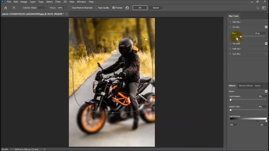Image resolution: width=269 pixels, height=151 pixels.
Task: Click the Home icon in the options bar
Action: [5, 8]
